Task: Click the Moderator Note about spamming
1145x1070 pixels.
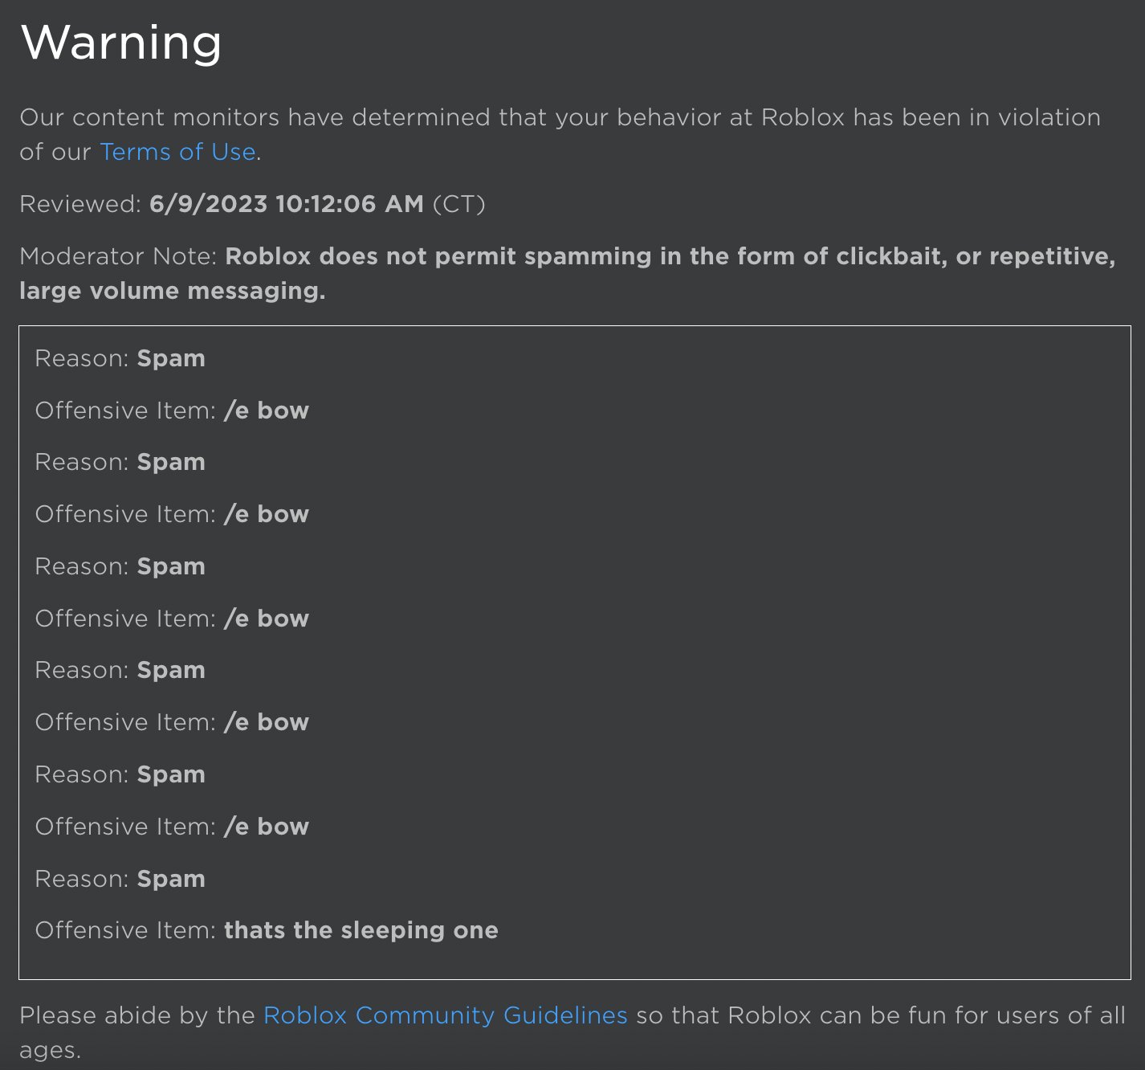Action: tap(568, 273)
